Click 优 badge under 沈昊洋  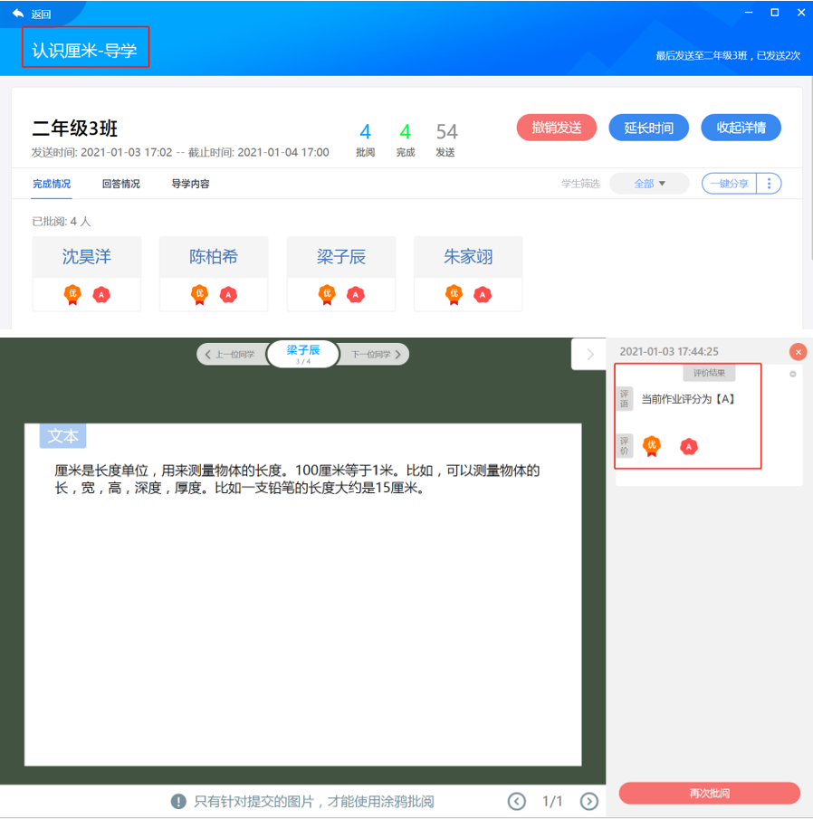point(72,295)
